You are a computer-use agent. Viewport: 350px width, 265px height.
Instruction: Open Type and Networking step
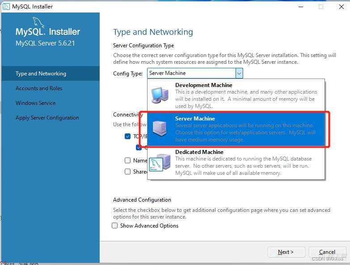tap(51, 74)
